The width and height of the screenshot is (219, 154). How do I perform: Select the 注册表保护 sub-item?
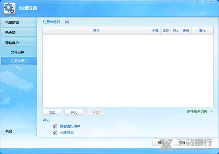[x=19, y=61]
